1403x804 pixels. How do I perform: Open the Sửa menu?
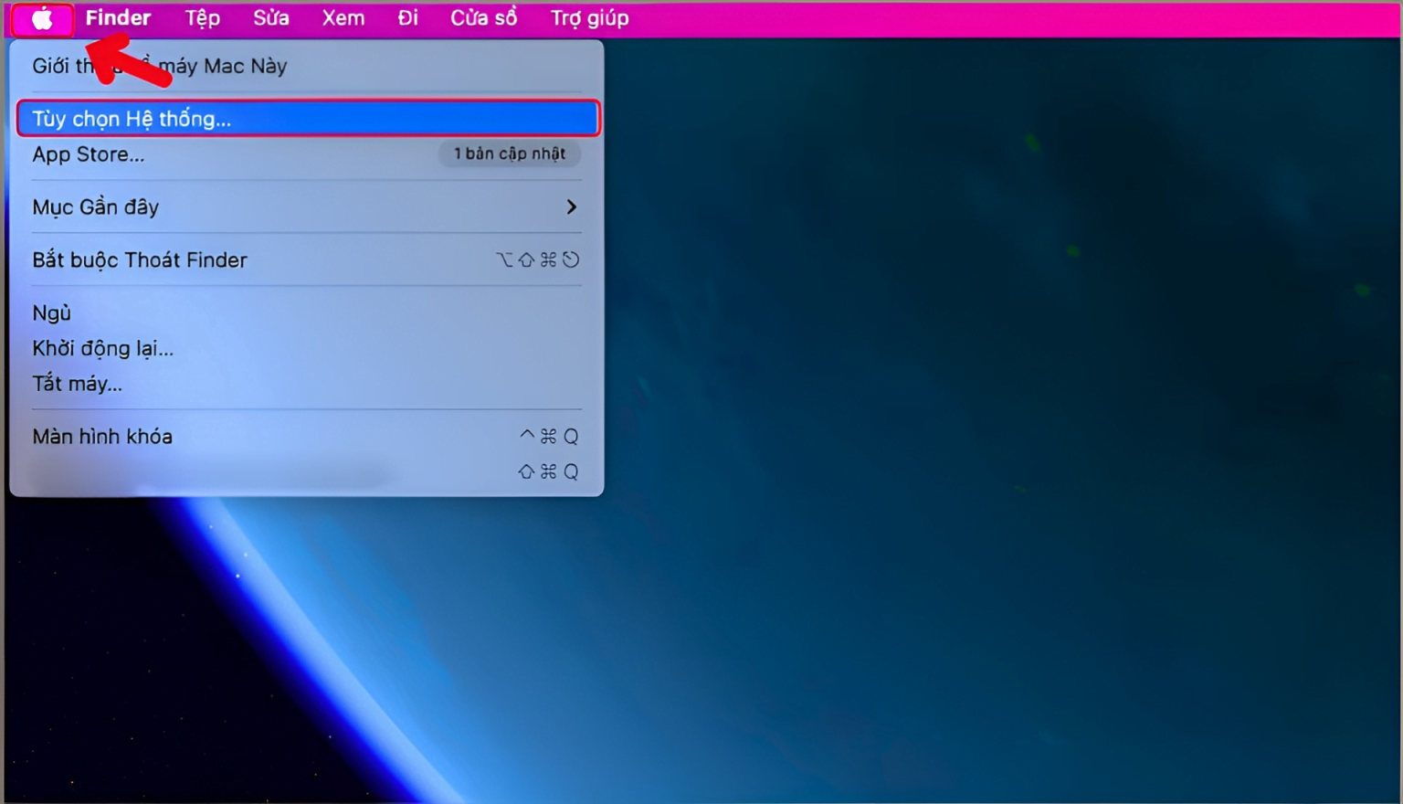coord(271,18)
